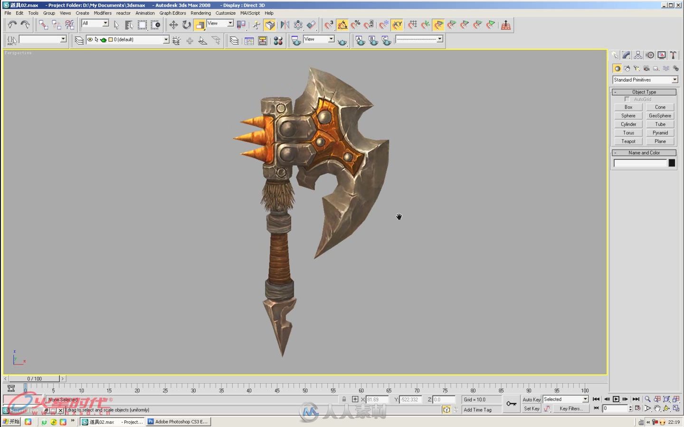Select the Lights category icon

636,68
